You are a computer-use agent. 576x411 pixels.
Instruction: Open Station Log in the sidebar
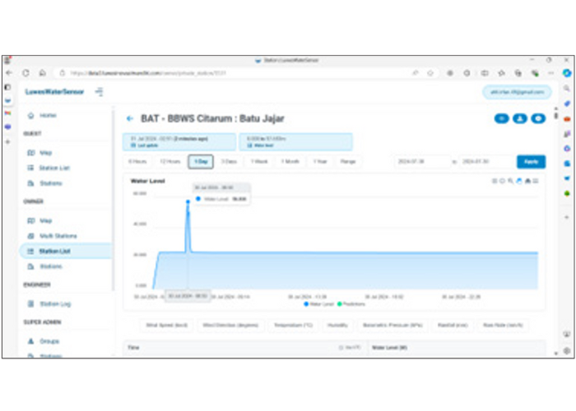coord(56,303)
